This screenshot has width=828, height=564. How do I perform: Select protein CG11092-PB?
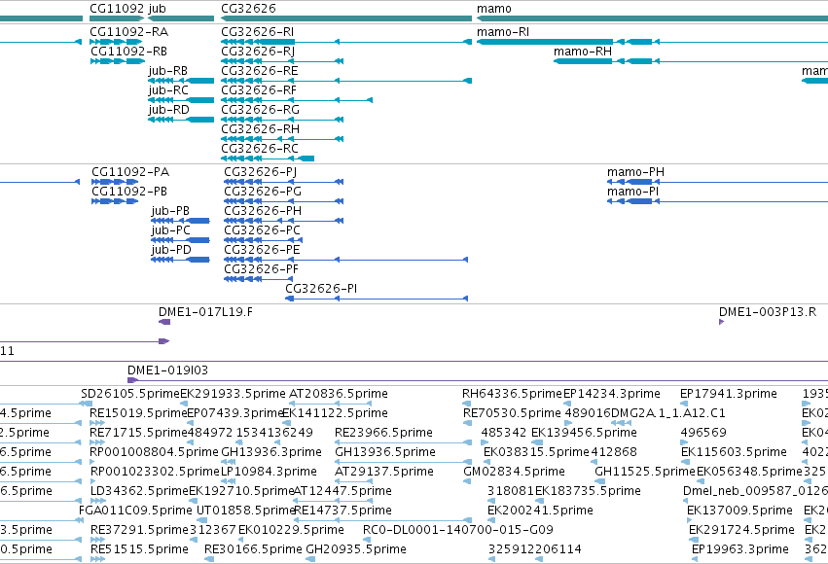click(x=129, y=192)
